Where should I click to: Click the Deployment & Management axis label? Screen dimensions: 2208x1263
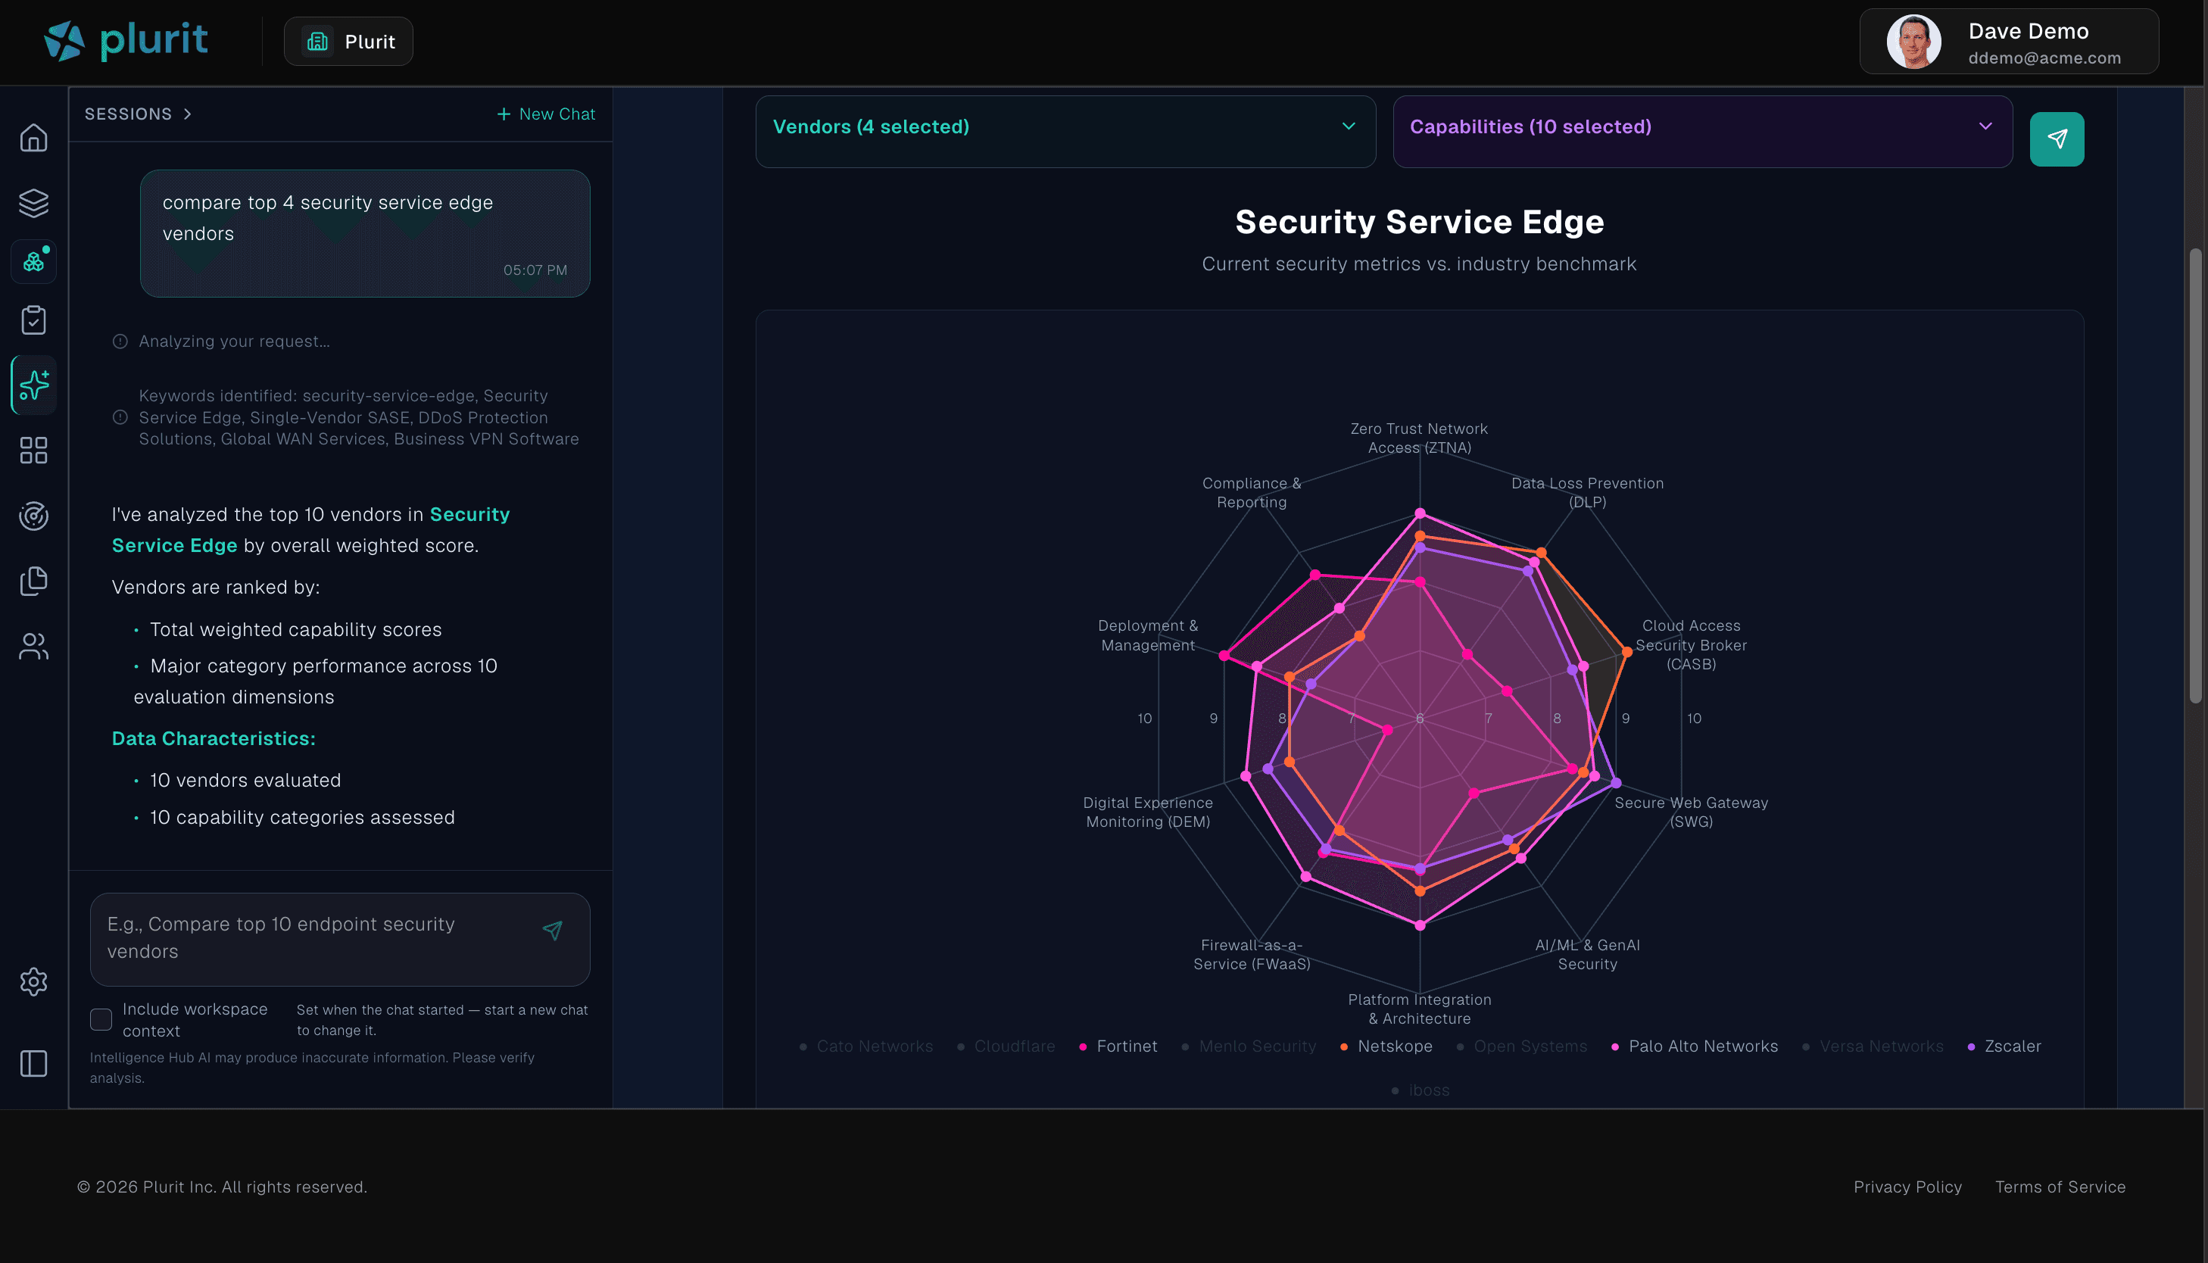[x=1147, y=635]
